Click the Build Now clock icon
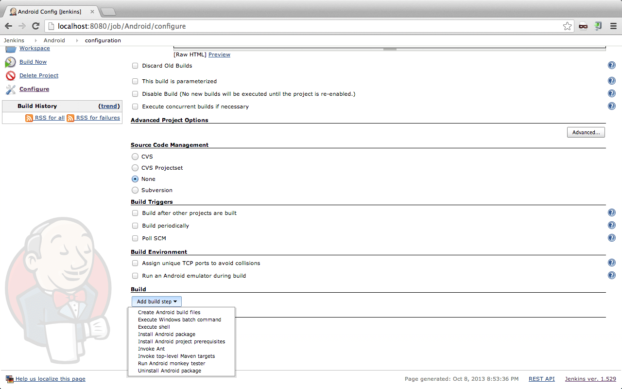Screen dimensions: 622x389 [10, 62]
